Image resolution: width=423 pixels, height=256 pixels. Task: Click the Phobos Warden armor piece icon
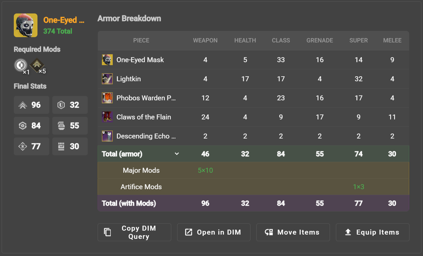pyautogui.click(x=107, y=98)
